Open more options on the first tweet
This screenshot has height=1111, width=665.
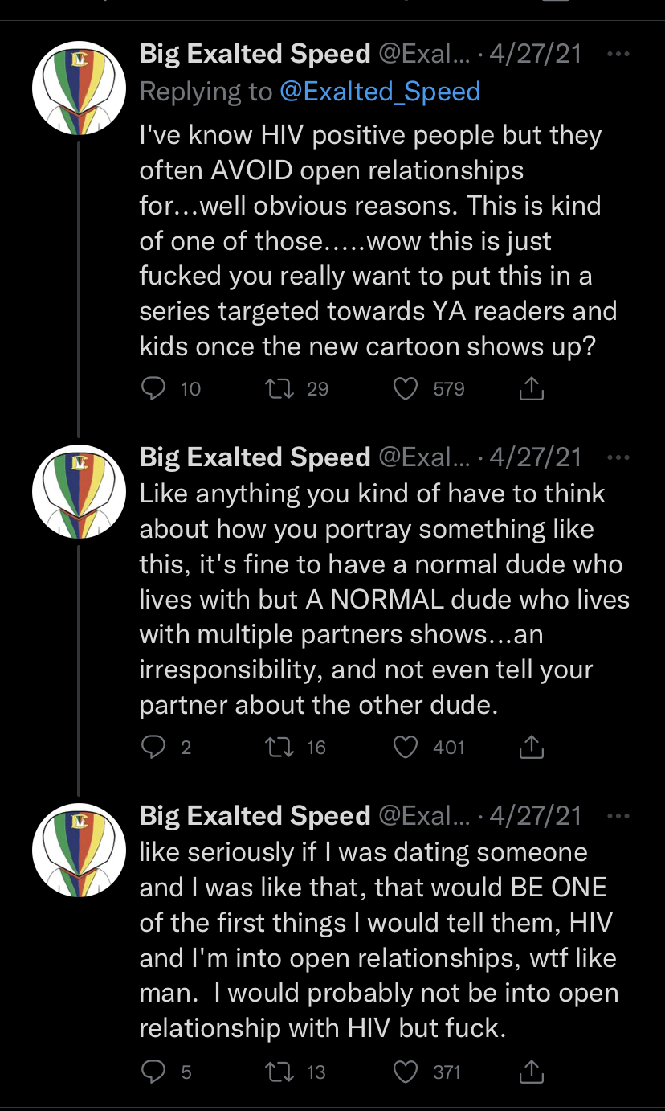pos(617,54)
